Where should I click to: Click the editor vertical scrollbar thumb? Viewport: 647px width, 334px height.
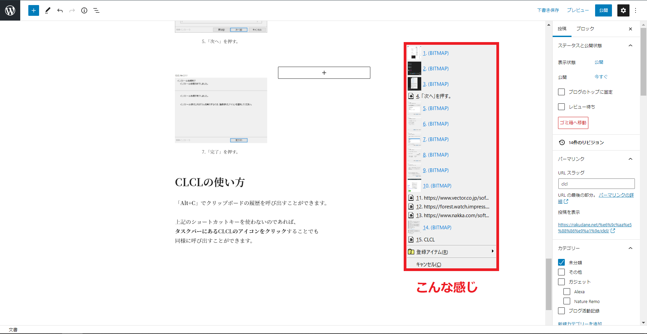coord(549,284)
